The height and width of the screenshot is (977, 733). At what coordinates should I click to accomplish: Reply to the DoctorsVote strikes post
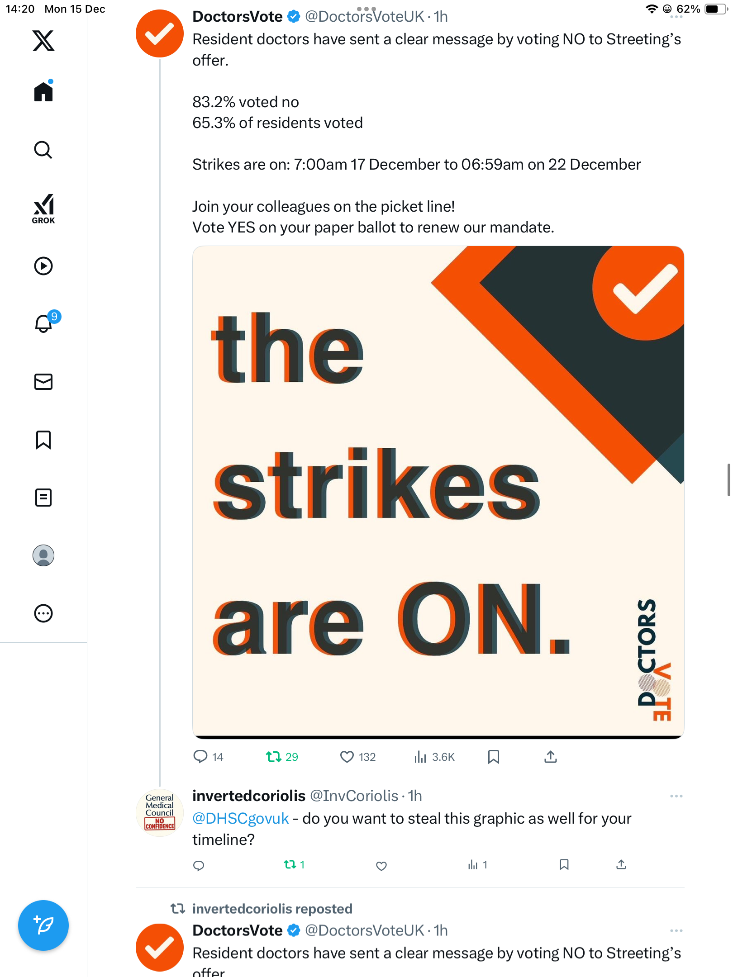(200, 757)
